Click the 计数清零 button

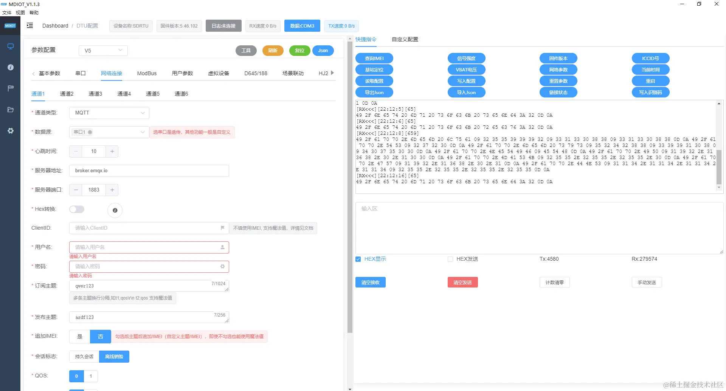pos(555,283)
